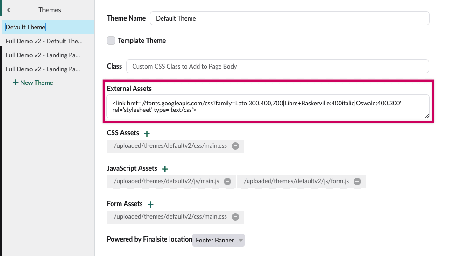Viewport: 460px width, 256px height.
Task: Add a new JavaScript asset with plus icon
Action: 165,169
